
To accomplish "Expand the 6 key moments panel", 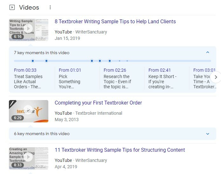I will [208, 134].
